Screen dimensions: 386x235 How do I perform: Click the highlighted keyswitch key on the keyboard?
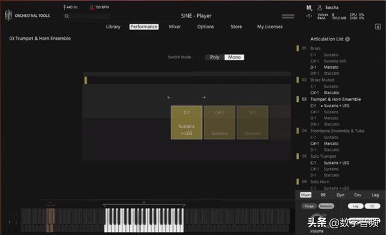[50, 221]
